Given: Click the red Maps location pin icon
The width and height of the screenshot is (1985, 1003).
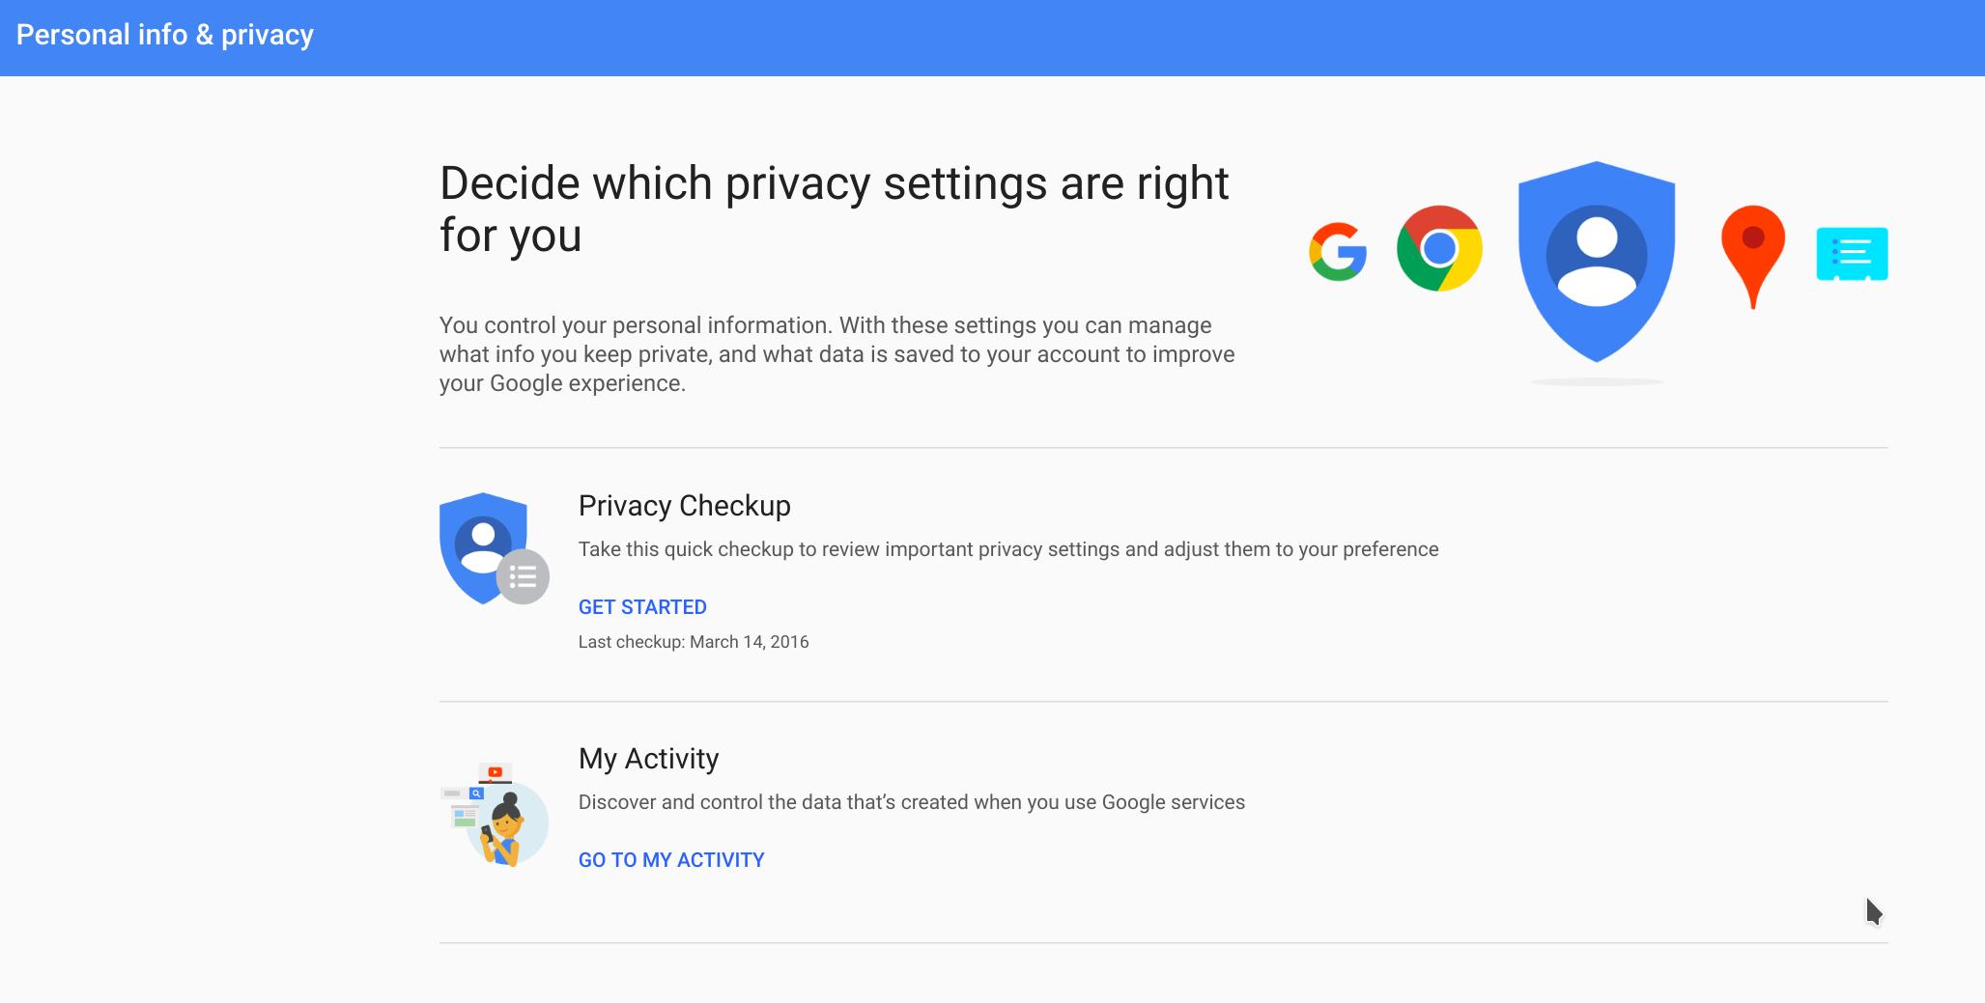Looking at the screenshot, I should coord(1753,257).
